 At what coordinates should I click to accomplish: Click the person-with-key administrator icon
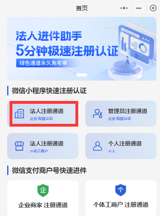97,113
